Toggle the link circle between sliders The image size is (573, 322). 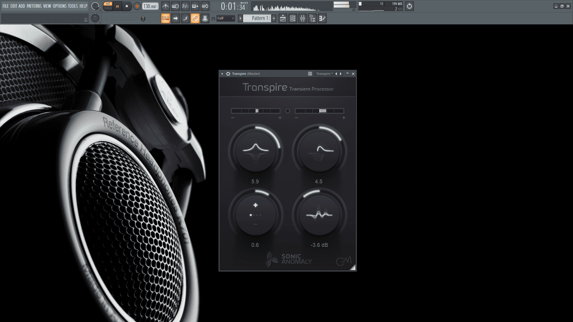pyautogui.click(x=287, y=111)
